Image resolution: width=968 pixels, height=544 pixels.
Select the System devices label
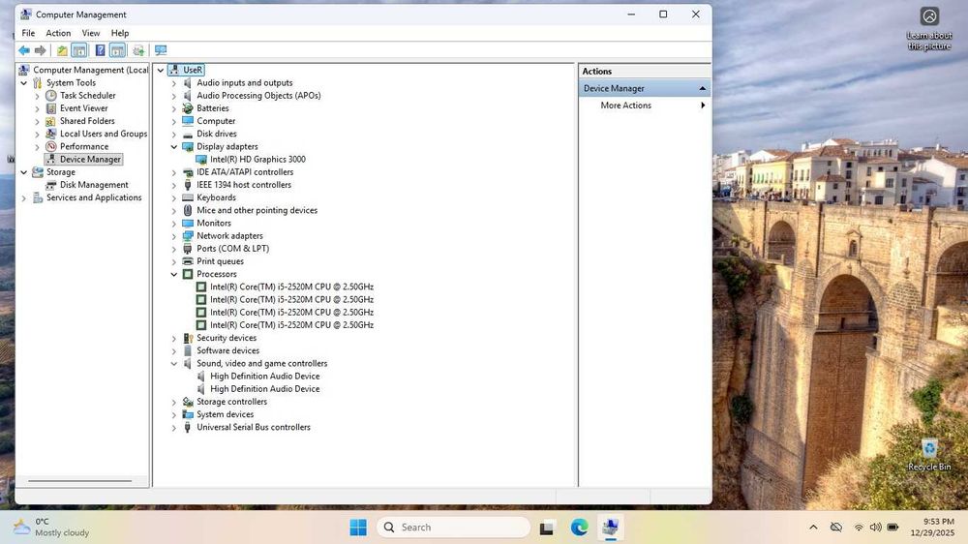coord(225,415)
